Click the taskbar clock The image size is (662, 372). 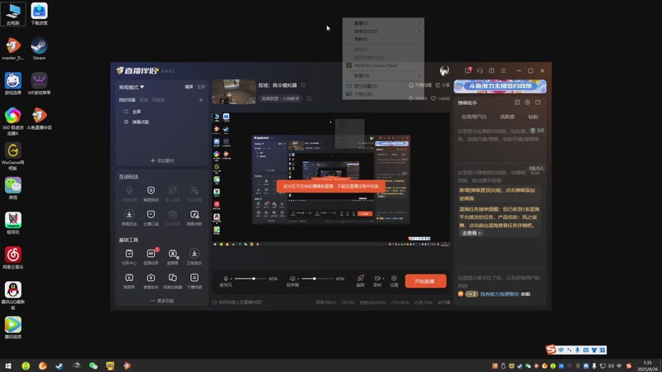coord(647,365)
